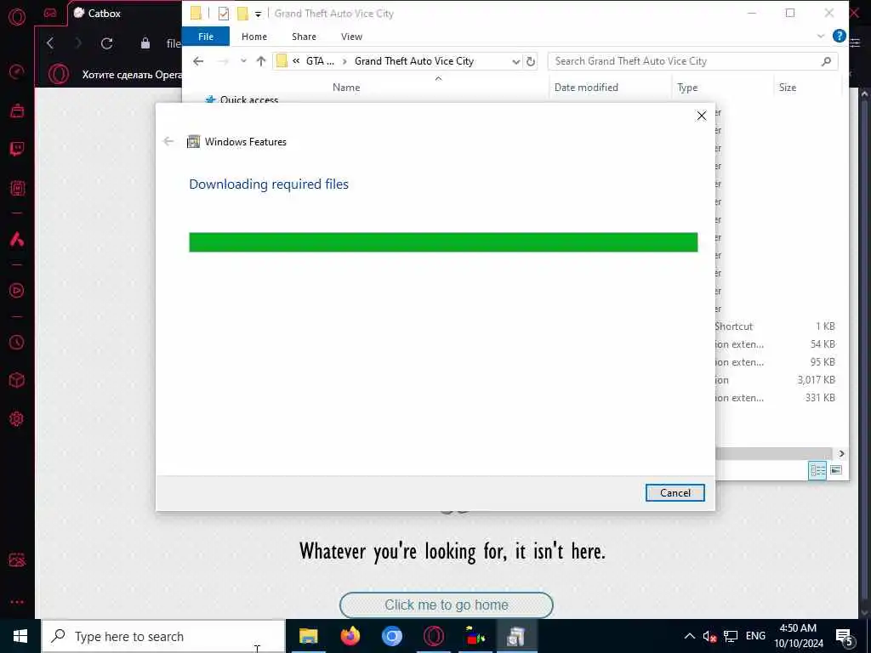The image size is (871, 653).
Task: Expand hidden path chevrons before GTA folder
Action: click(296, 61)
